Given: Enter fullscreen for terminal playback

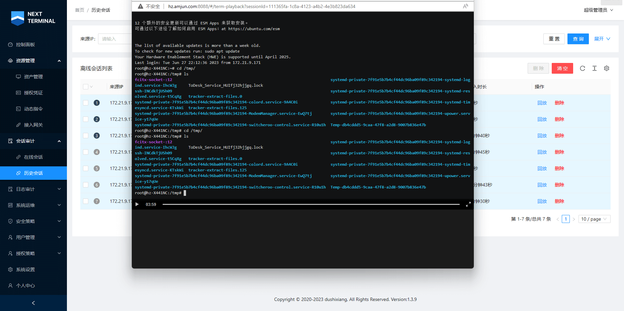Looking at the screenshot, I should click(x=468, y=204).
